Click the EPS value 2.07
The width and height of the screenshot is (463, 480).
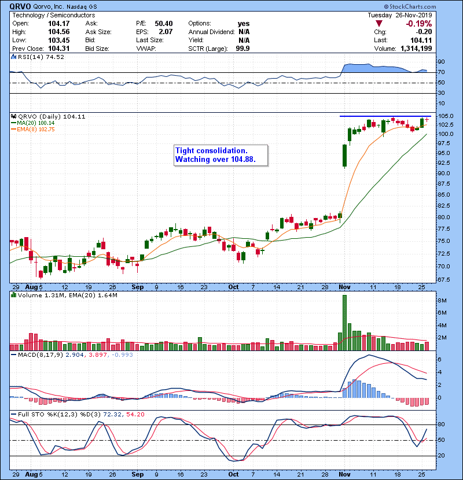click(166, 32)
